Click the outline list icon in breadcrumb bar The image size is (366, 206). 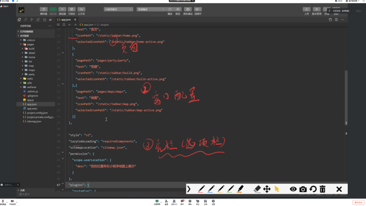(58, 24)
